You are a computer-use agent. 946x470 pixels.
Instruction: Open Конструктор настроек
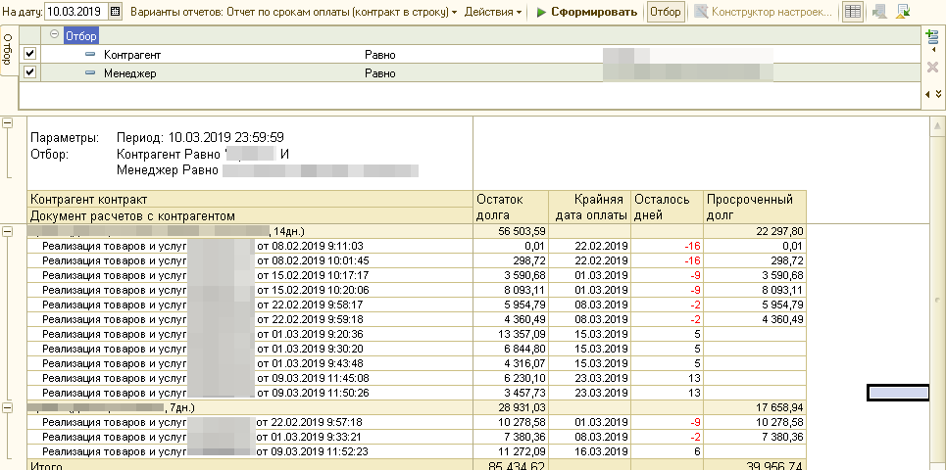tap(763, 13)
